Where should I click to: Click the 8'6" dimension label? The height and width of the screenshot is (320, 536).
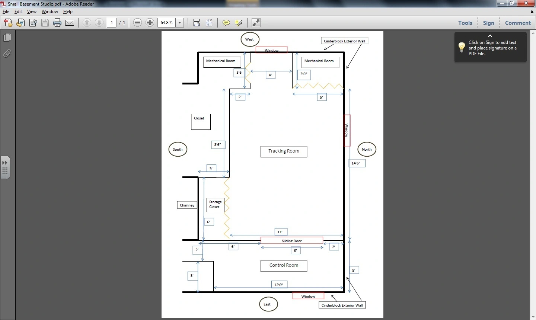pyautogui.click(x=218, y=144)
